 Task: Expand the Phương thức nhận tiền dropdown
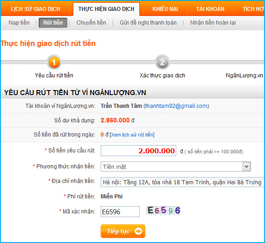pos(176,167)
